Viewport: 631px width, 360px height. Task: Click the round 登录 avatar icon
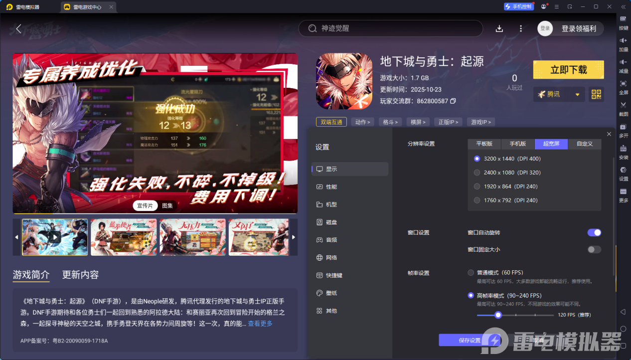pyautogui.click(x=545, y=28)
